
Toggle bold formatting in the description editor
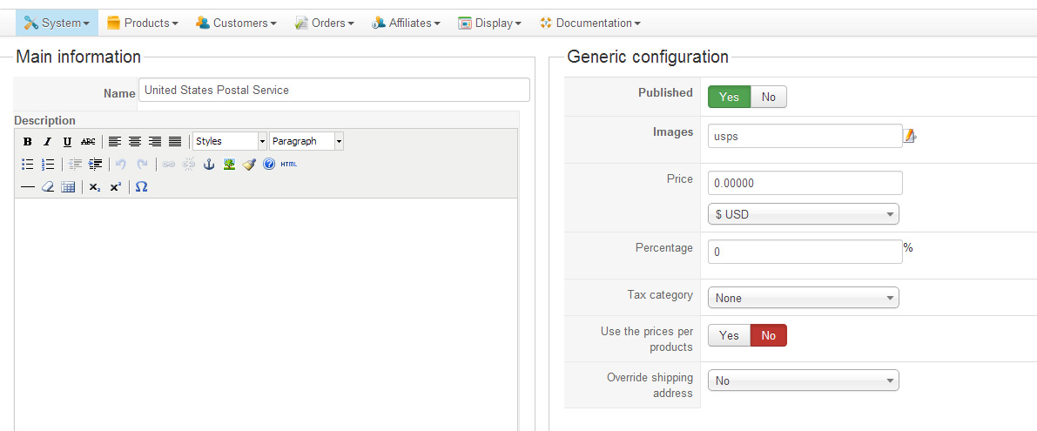tap(28, 142)
